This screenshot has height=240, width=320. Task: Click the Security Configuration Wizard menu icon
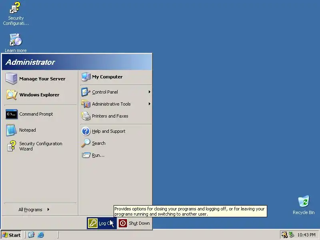[x=12, y=146]
